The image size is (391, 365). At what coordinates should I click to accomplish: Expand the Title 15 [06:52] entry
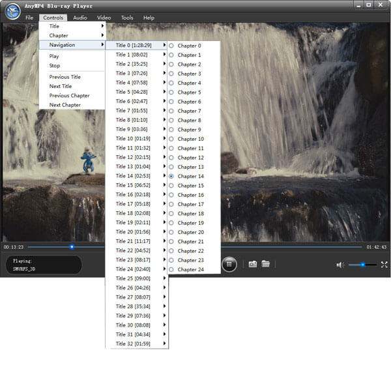tap(137, 185)
